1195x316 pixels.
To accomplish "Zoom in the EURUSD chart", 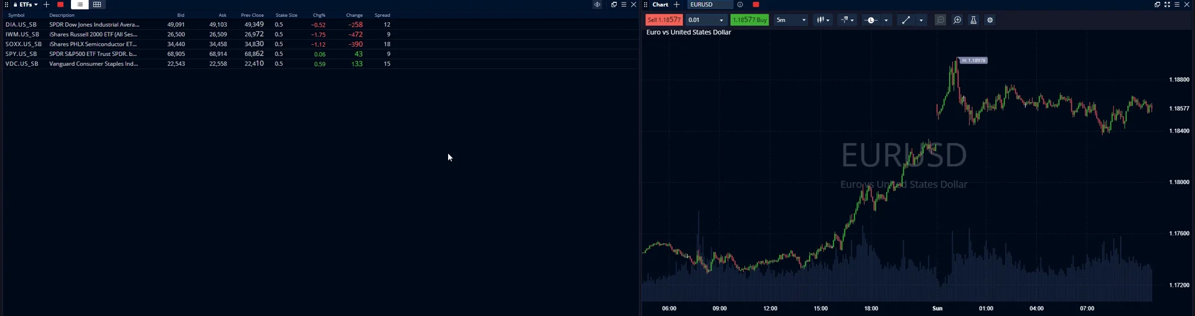I will (x=957, y=20).
